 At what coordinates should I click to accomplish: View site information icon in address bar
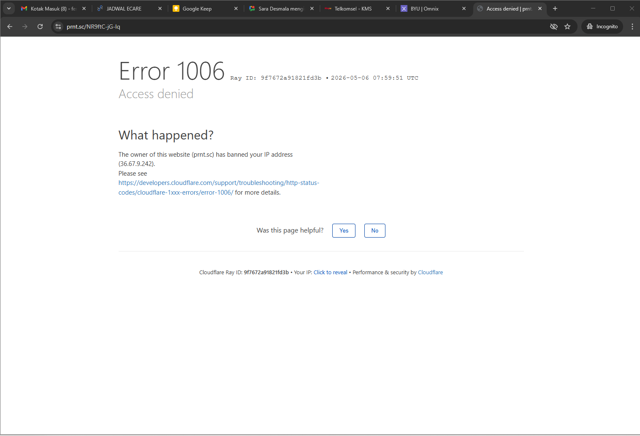click(58, 27)
